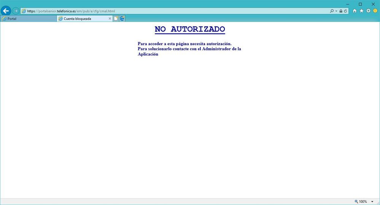Close the Internet Explorer window
The width and height of the screenshot is (380, 205).
(373, 4)
